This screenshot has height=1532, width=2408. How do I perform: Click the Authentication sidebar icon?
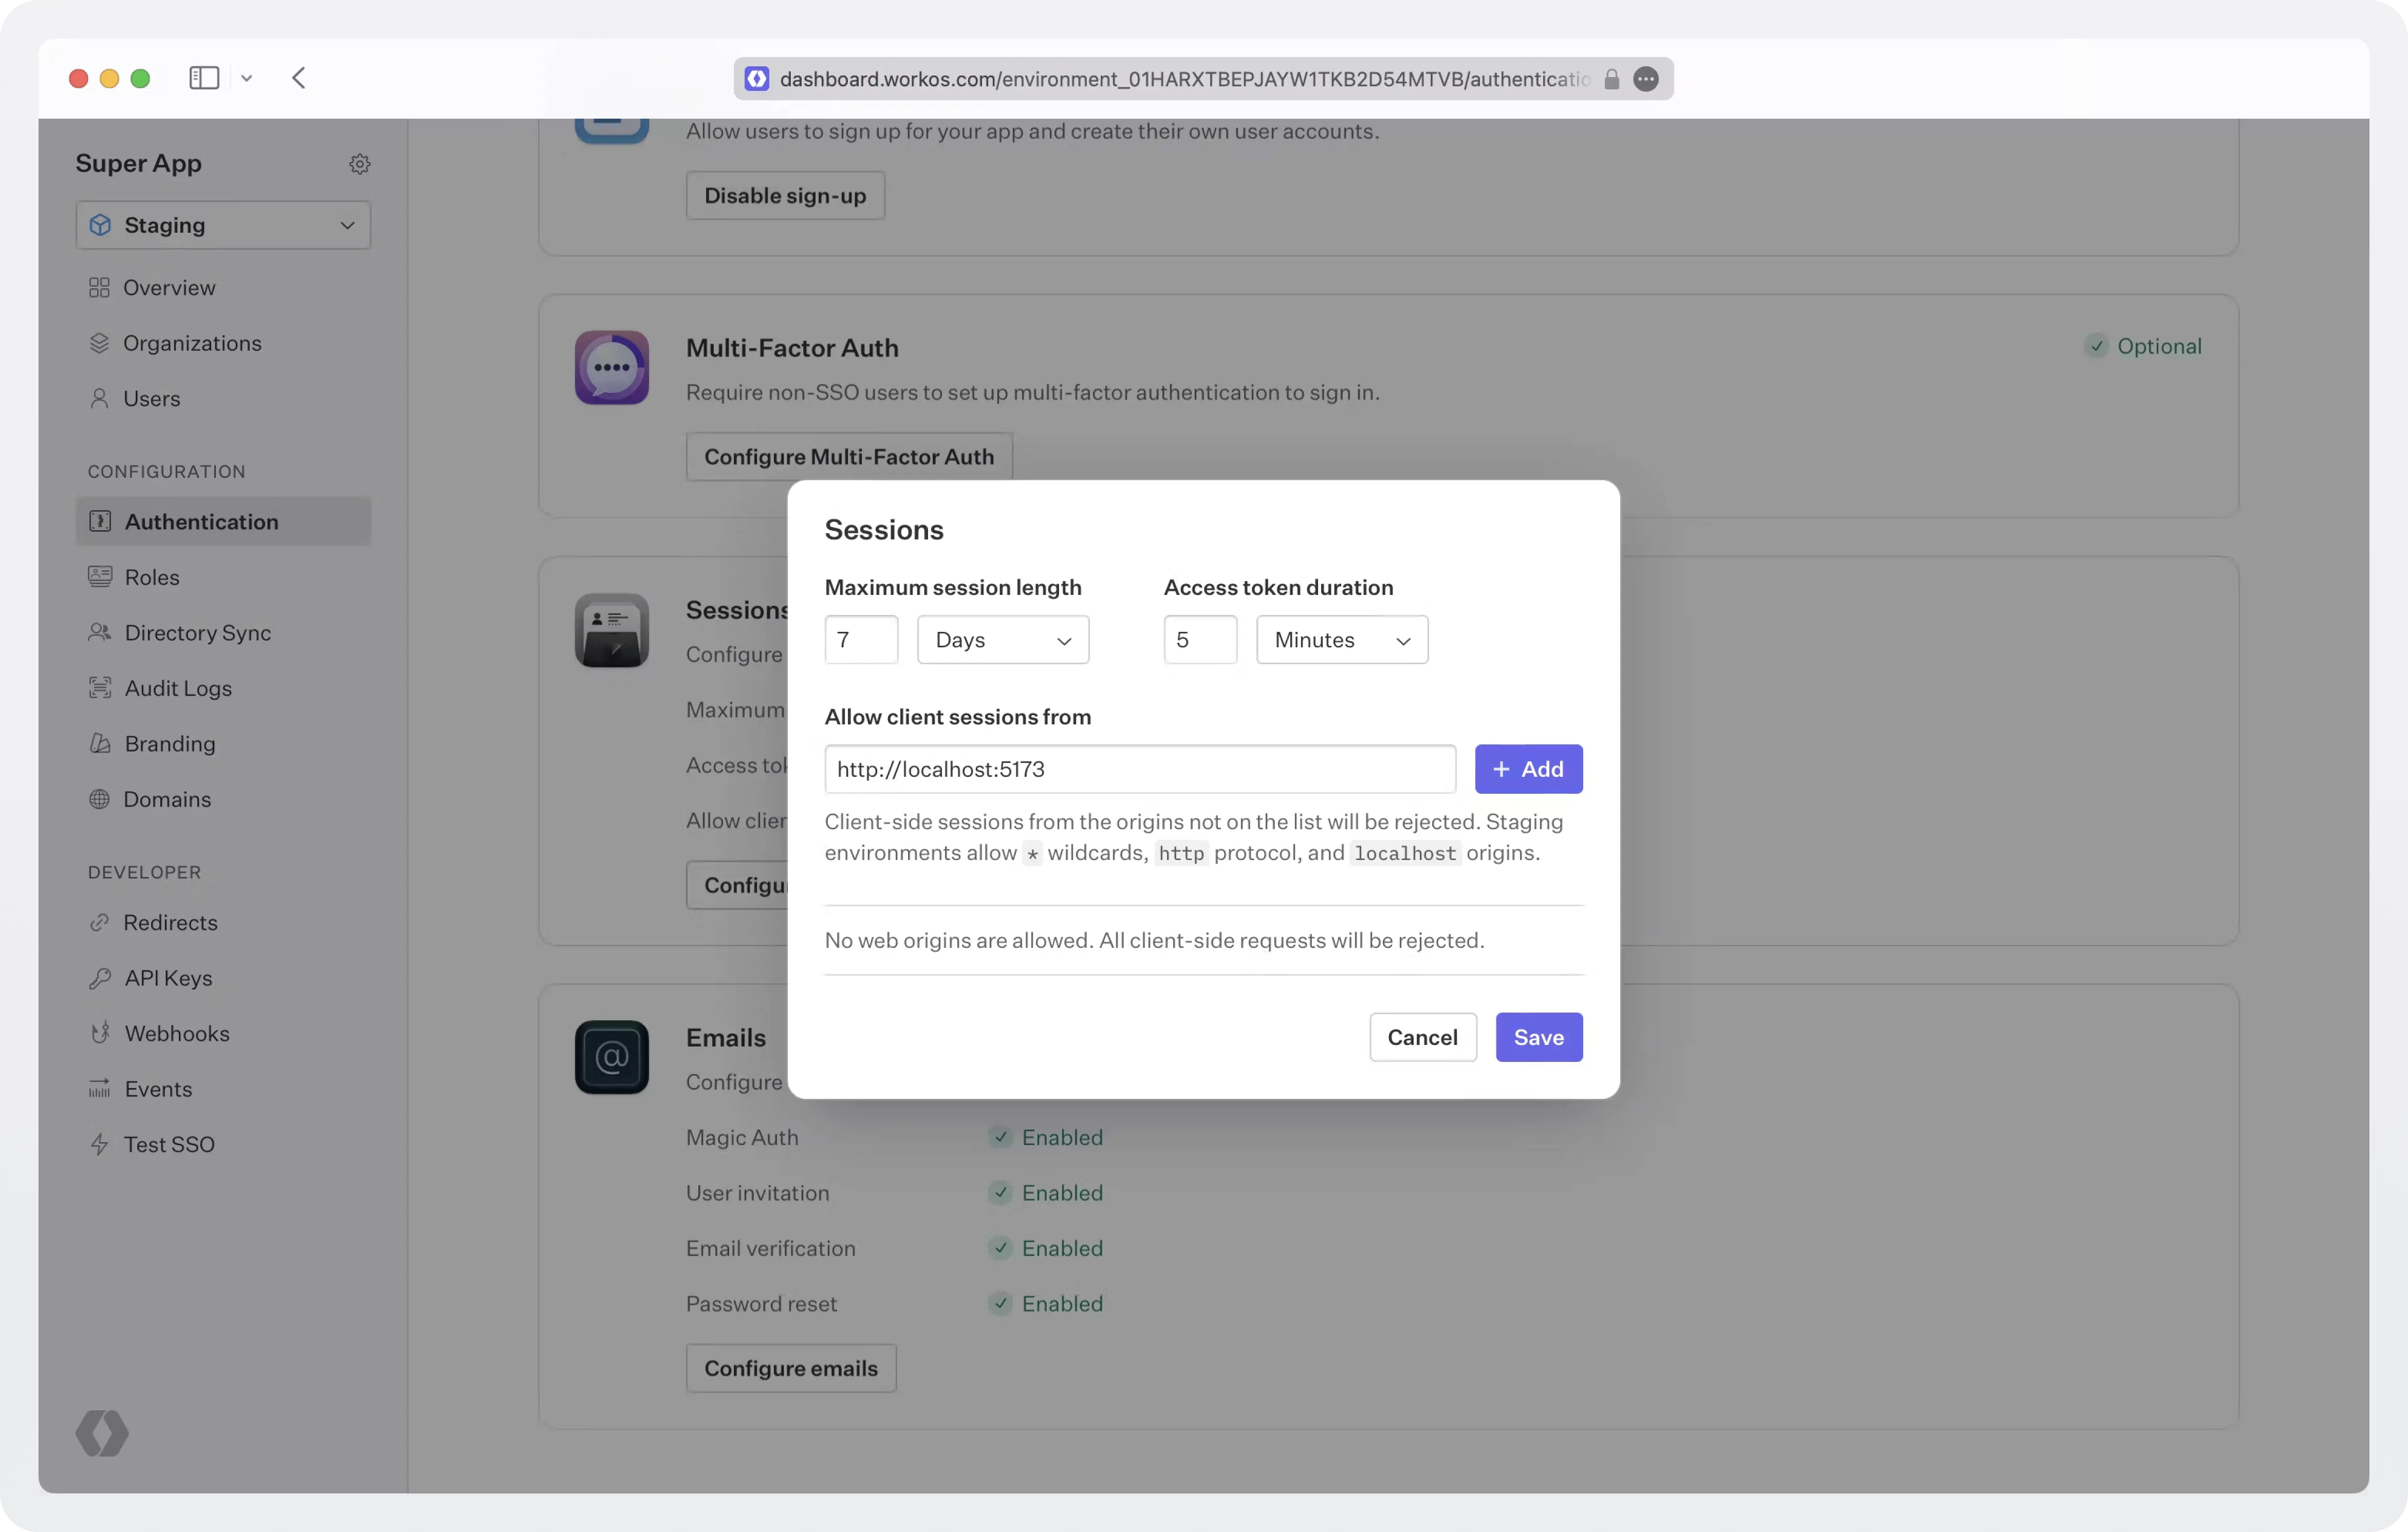[100, 521]
